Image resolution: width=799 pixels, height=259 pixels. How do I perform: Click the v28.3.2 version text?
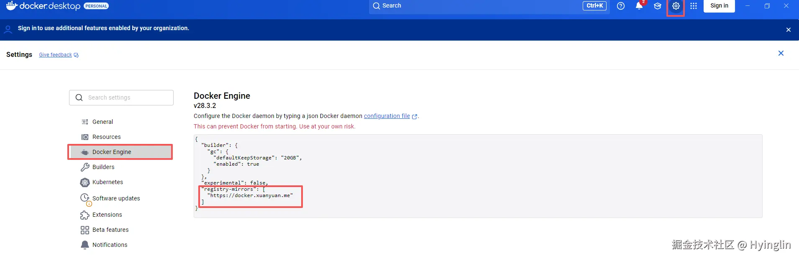pos(205,106)
